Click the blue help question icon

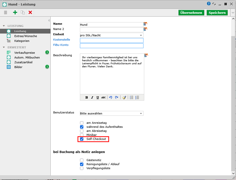209,4
